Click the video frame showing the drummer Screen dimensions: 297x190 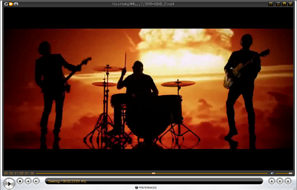[x=148, y=89]
